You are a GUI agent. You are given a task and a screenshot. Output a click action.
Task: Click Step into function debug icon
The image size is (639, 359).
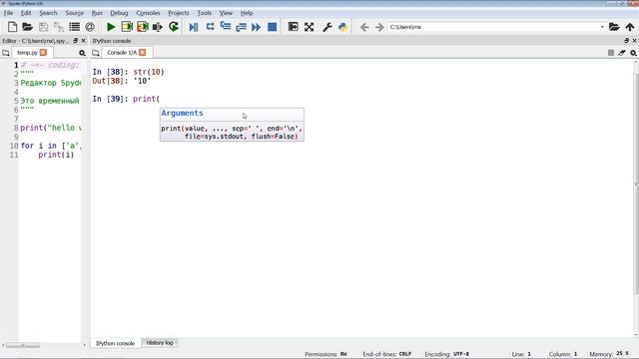click(226, 27)
